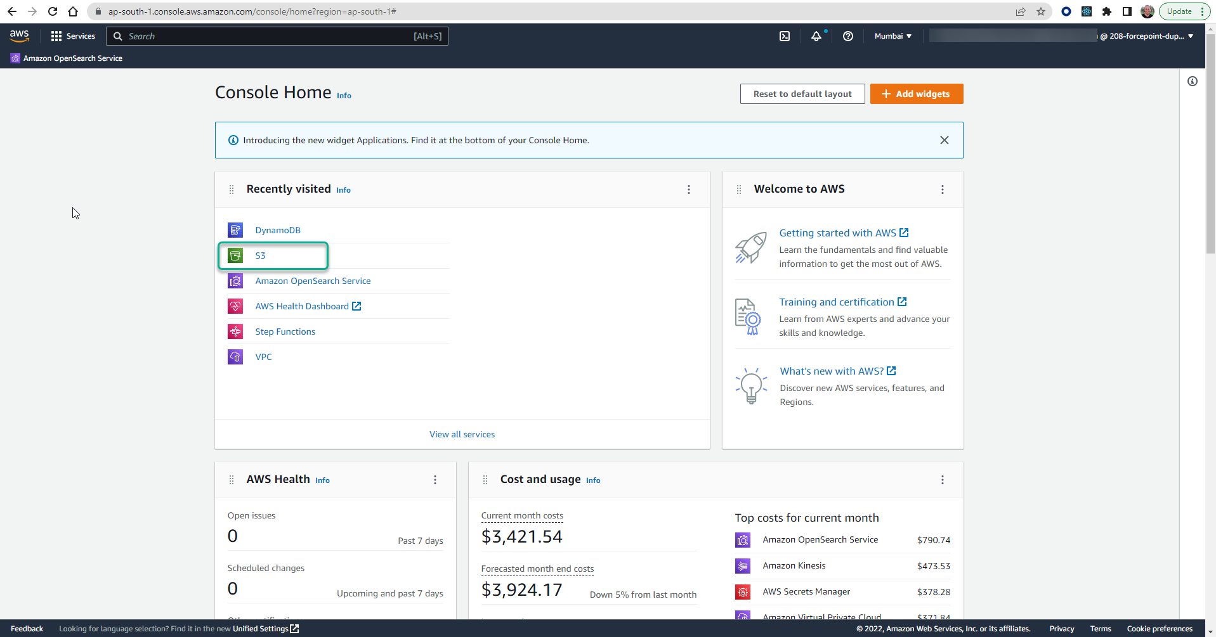Click the AWS logo to return home

19,35
